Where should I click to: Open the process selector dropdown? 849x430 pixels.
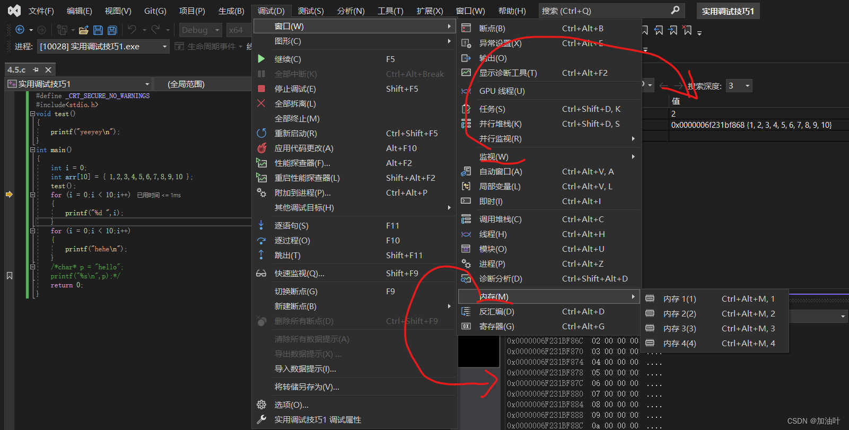[103, 47]
